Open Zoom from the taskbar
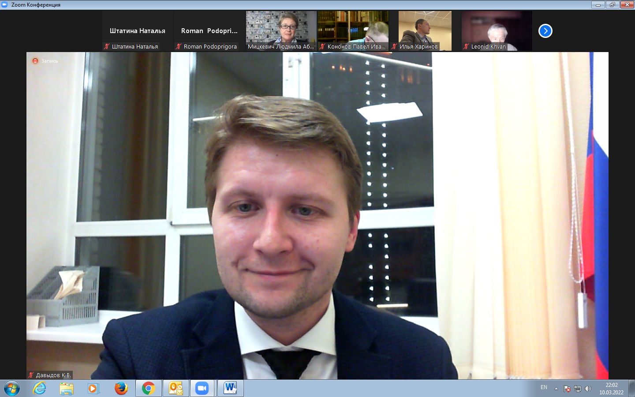The width and height of the screenshot is (635, 397). (202, 388)
